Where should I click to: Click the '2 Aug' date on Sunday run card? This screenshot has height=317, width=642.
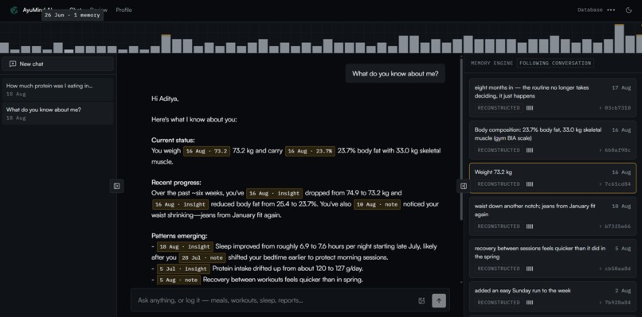[x=623, y=291]
